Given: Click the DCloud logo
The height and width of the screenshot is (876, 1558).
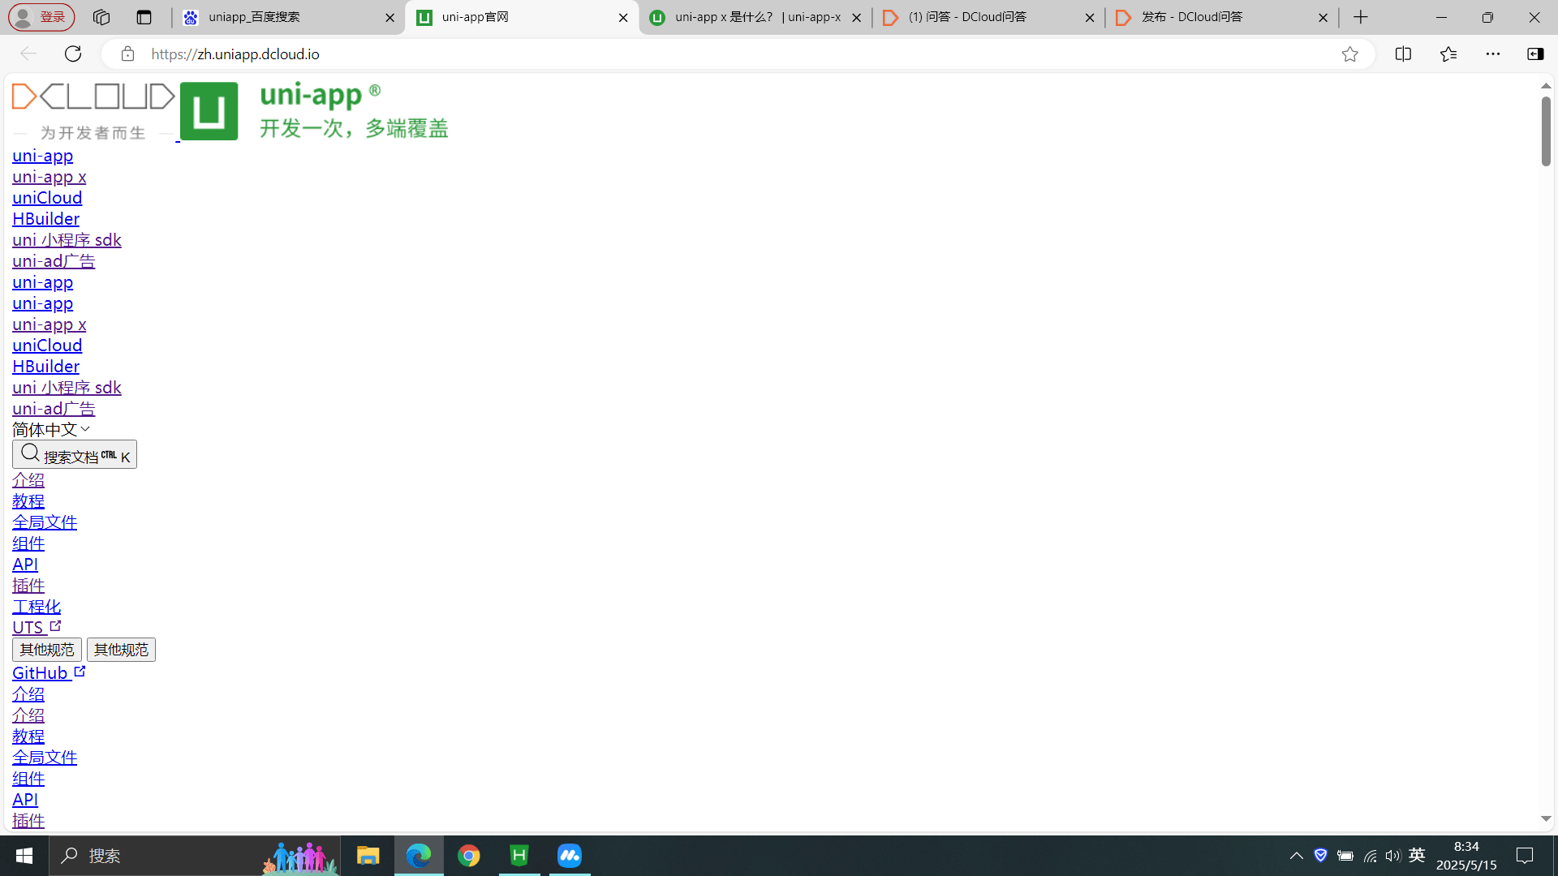Looking at the screenshot, I should coord(93,111).
